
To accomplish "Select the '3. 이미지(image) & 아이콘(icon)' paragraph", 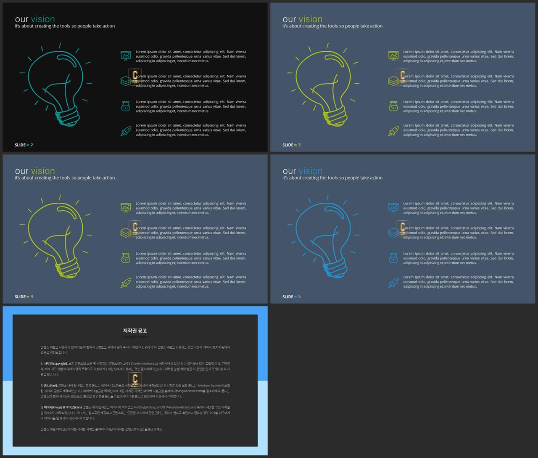I will tap(135, 413).
